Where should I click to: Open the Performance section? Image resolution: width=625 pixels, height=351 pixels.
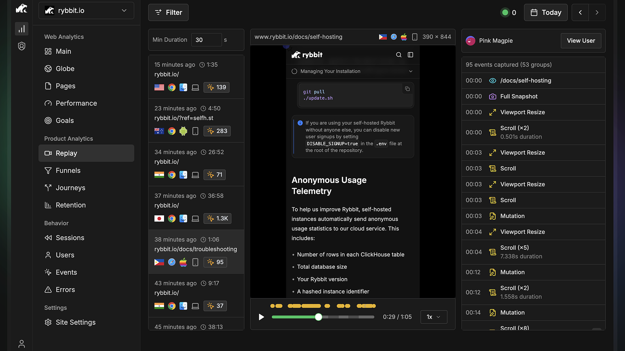86,103
